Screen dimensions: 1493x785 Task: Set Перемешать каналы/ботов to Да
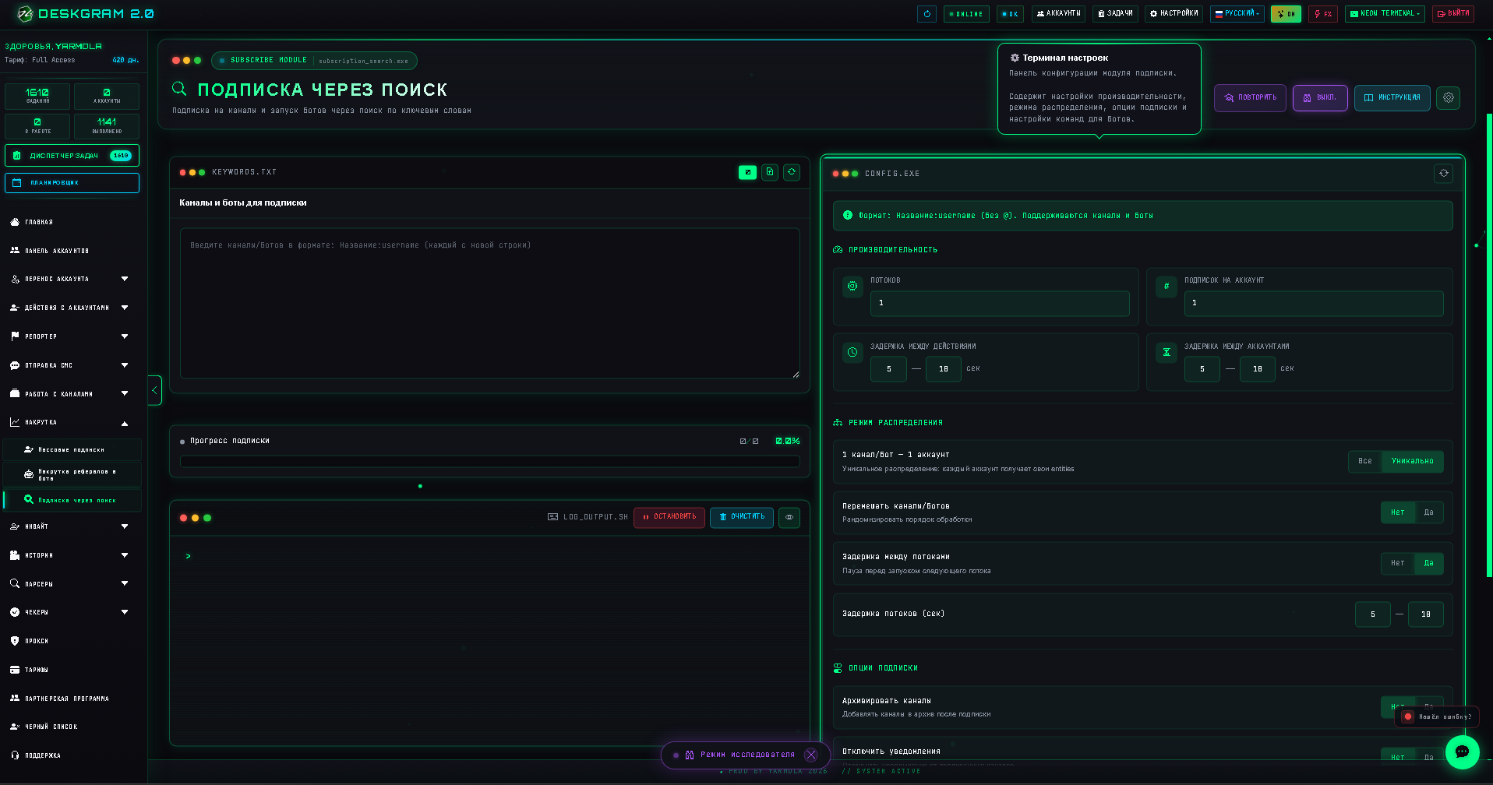pos(1428,512)
